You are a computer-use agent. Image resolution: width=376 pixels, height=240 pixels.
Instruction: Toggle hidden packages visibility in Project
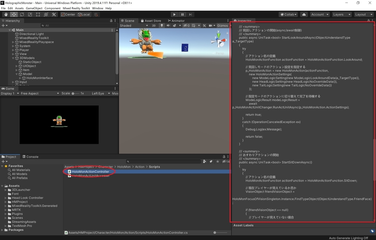point(226,162)
